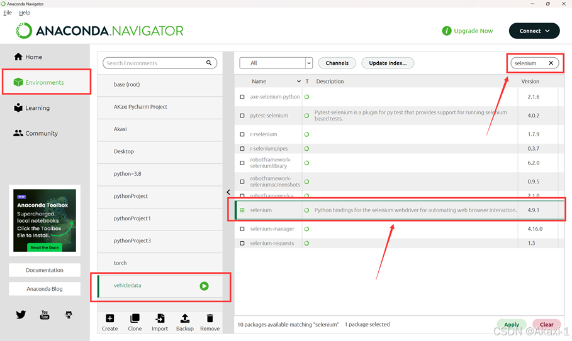Click the Create environment icon

pyautogui.click(x=109, y=318)
